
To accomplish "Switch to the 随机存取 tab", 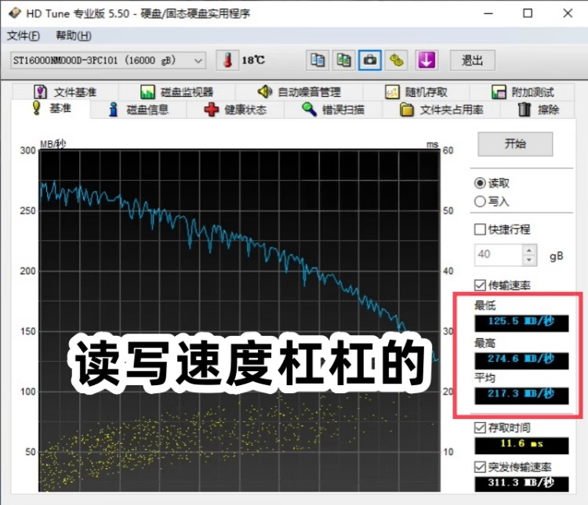I will [416, 92].
